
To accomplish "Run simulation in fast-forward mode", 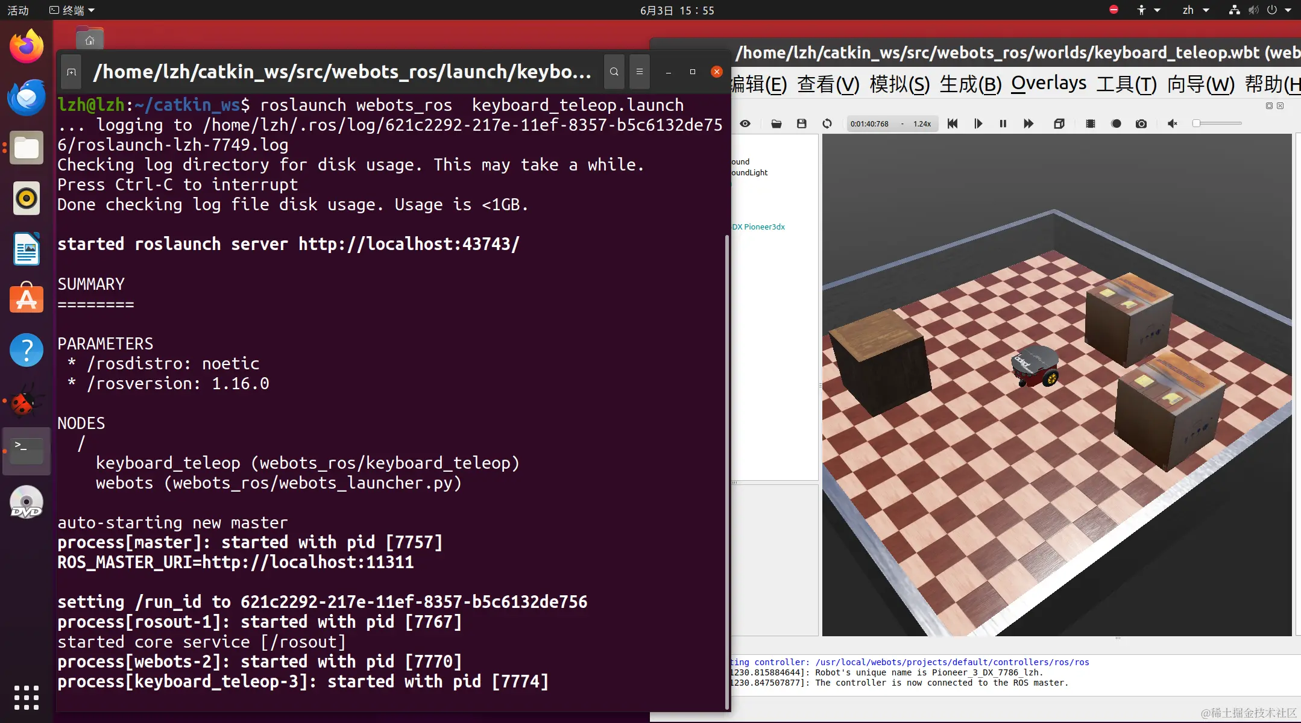I will 1029,124.
